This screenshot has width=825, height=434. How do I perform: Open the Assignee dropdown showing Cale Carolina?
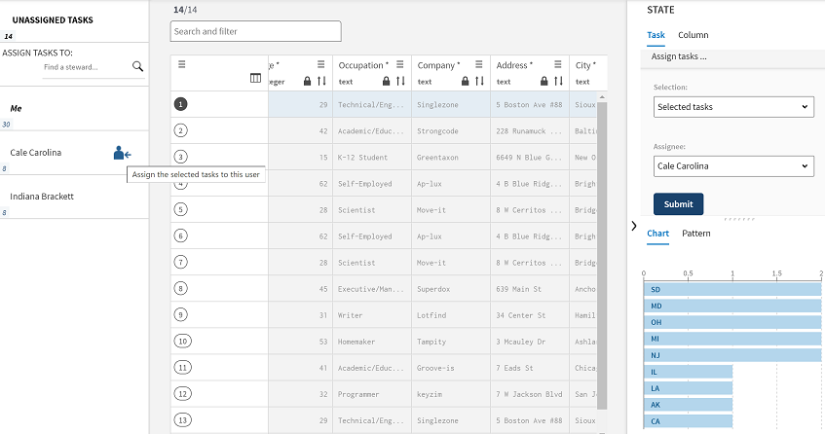click(x=733, y=166)
